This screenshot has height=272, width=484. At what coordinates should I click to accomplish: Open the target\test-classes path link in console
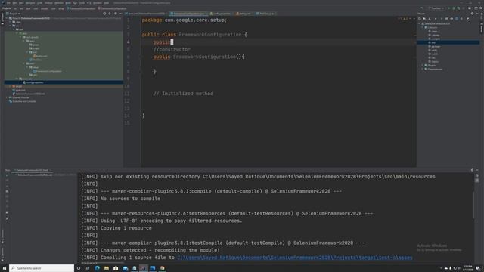pyautogui.click(x=295, y=258)
